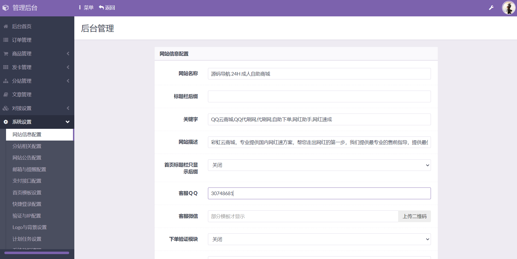517x259 pixels.
Task: Expand the 对接设置 sidebar submenu arrow
Action: pyautogui.click(x=68, y=108)
